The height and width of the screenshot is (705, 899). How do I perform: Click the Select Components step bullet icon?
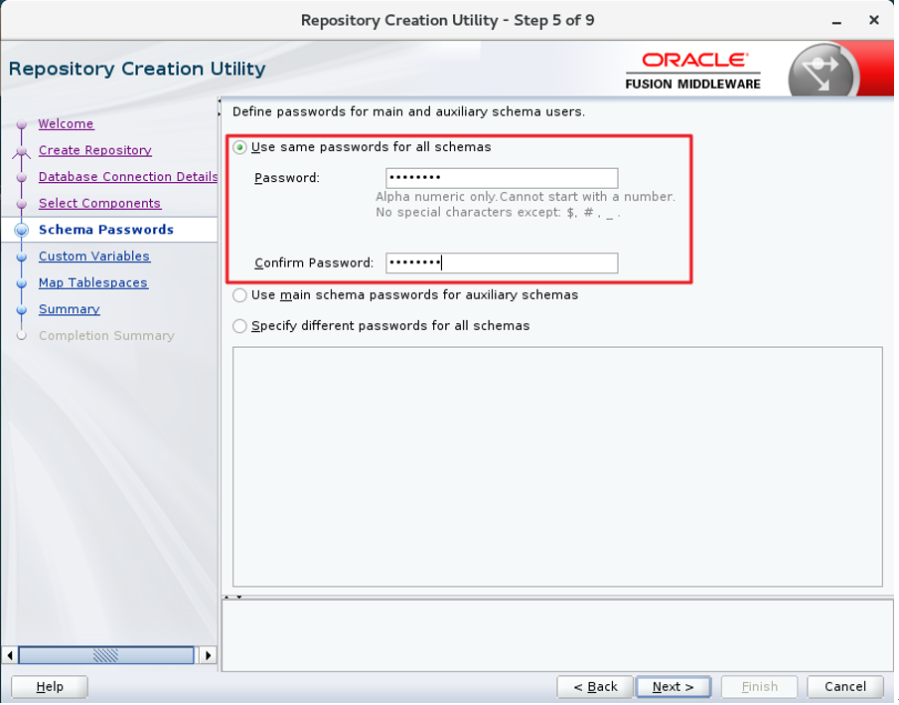point(22,205)
